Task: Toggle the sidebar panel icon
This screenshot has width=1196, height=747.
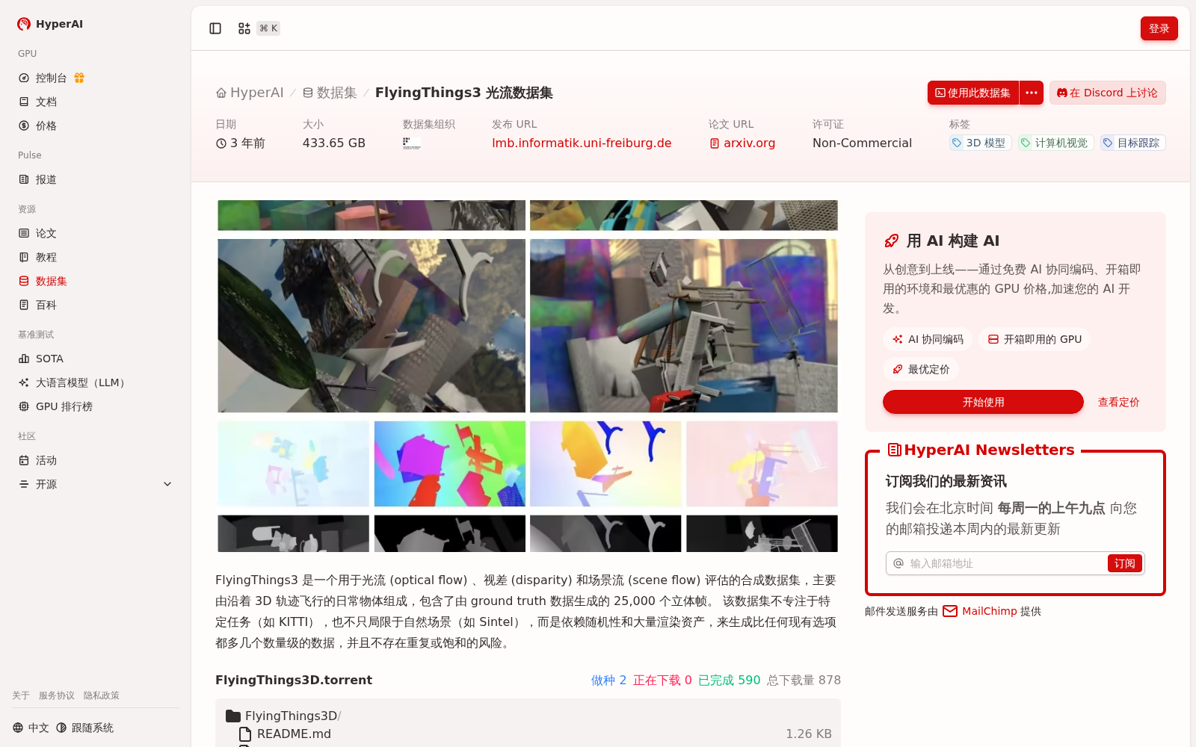Action: coord(215,28)
